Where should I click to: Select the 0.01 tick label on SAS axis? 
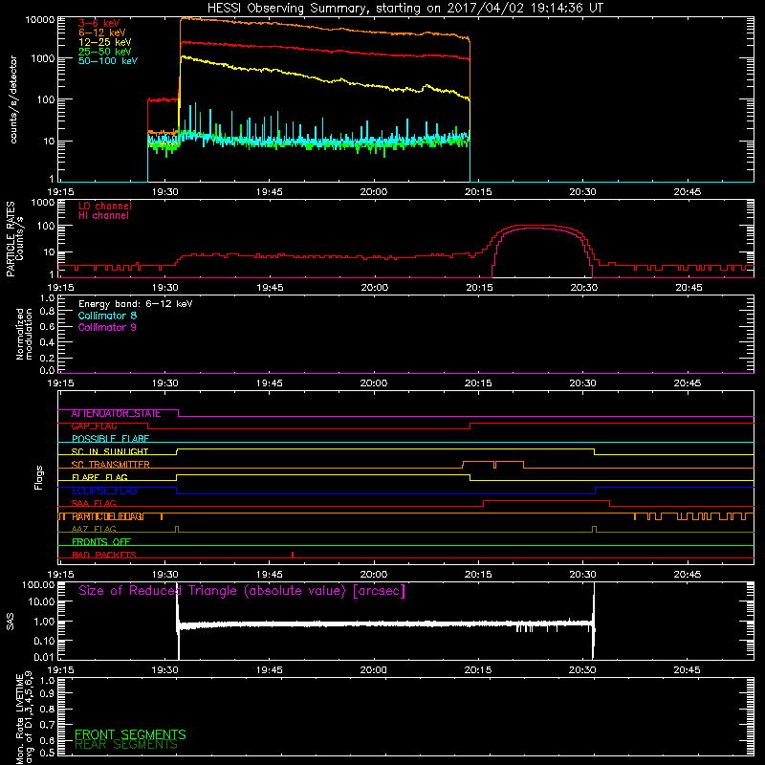click(x=44, y=657)
